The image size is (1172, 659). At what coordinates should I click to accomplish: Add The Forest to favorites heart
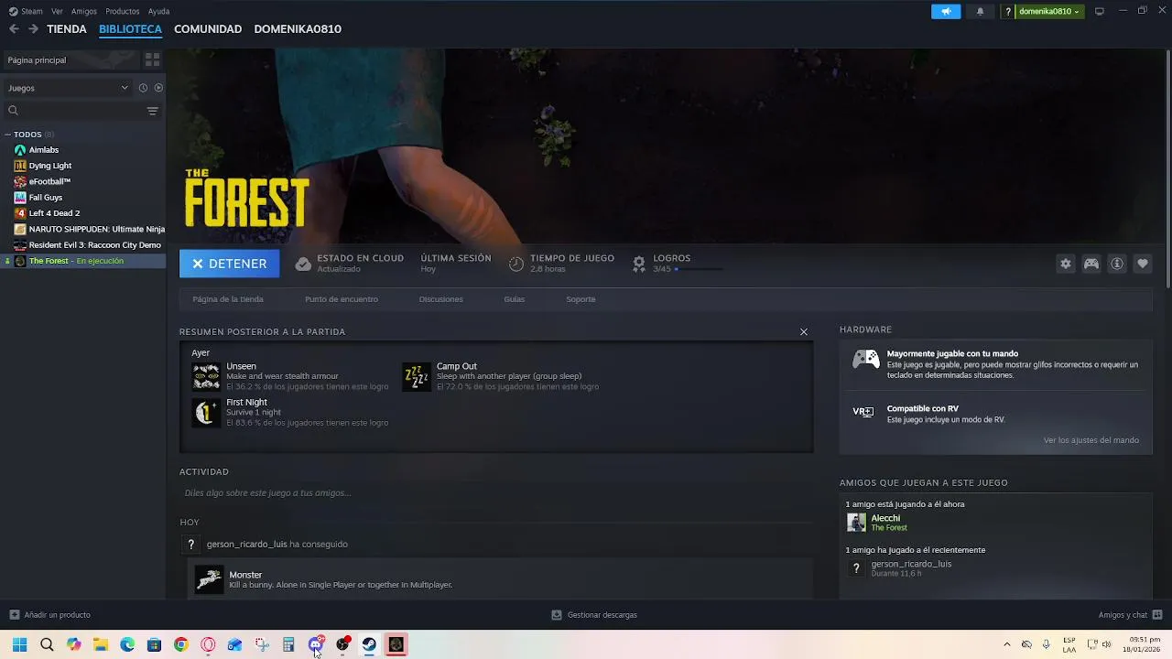[x=1143, y=264]
